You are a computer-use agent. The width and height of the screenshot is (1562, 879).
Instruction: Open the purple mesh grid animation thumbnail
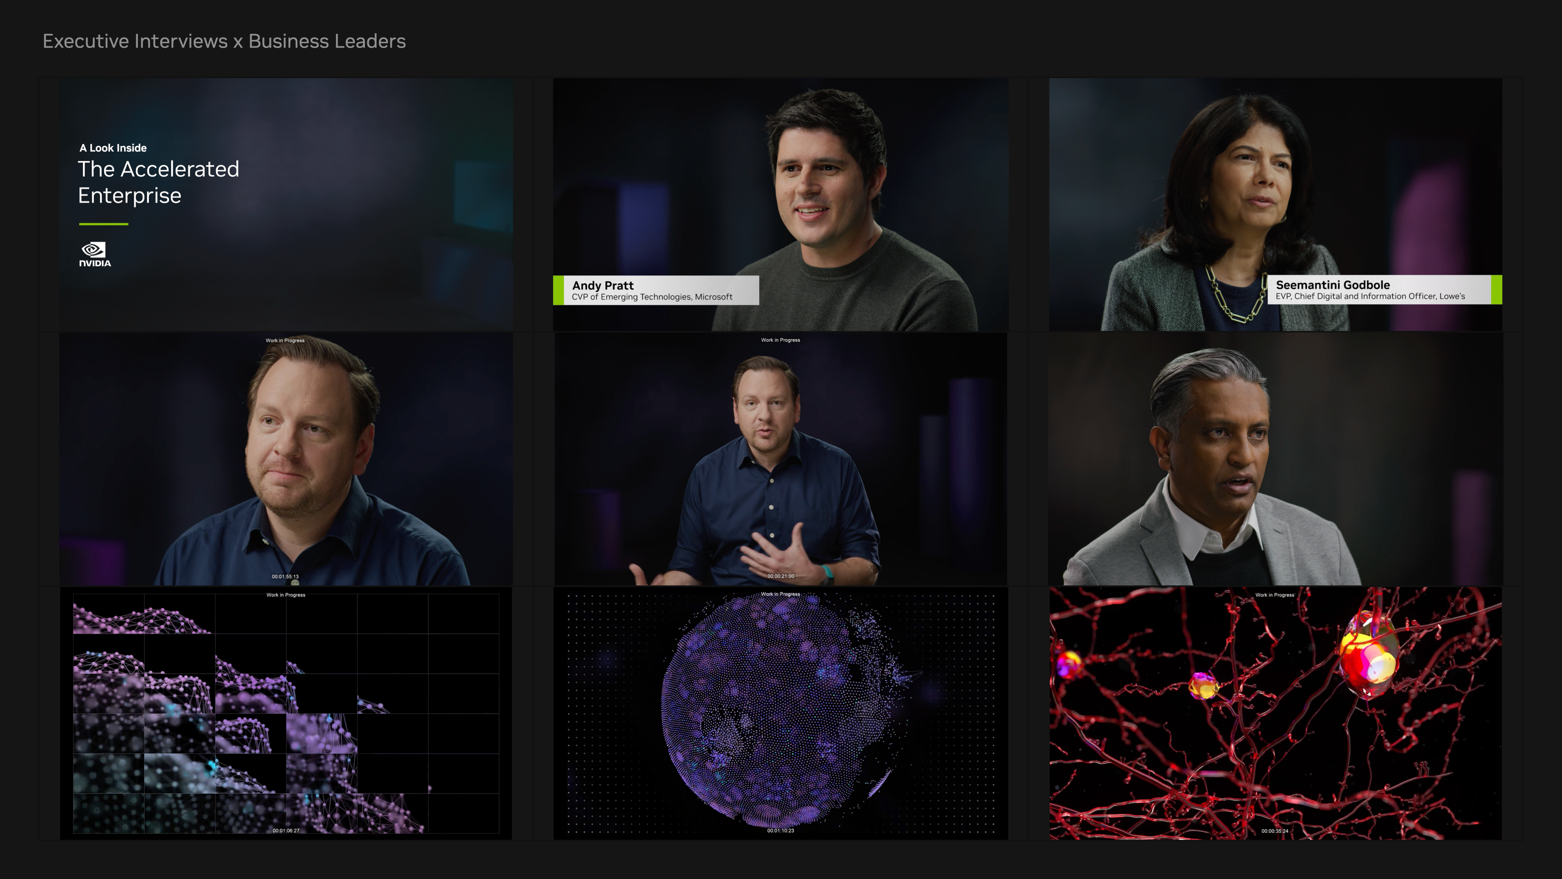[x=286, y=713]
